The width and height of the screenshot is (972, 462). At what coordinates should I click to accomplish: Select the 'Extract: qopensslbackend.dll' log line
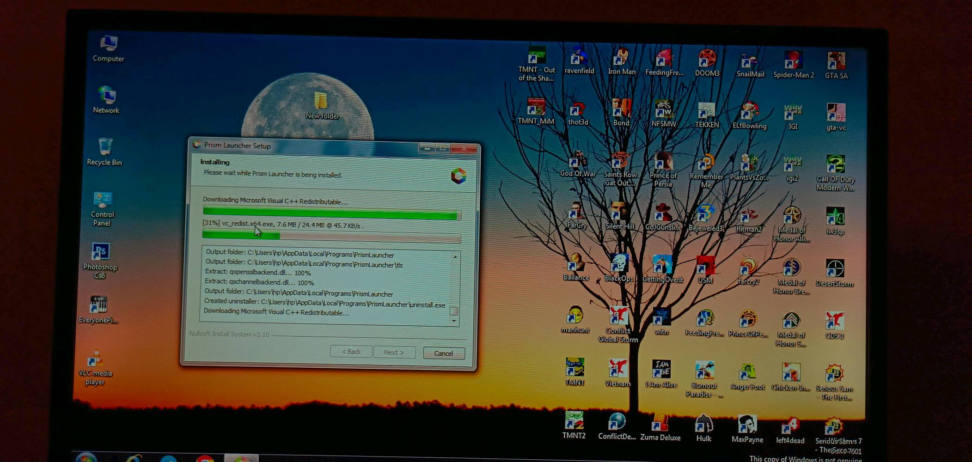(x=258, y=273)
